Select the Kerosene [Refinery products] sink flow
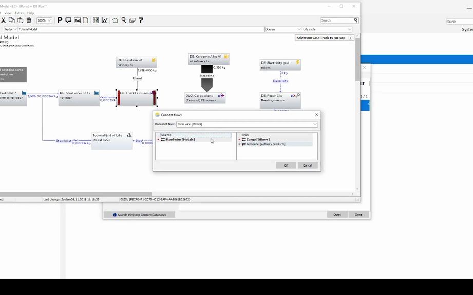 point(266,144)
